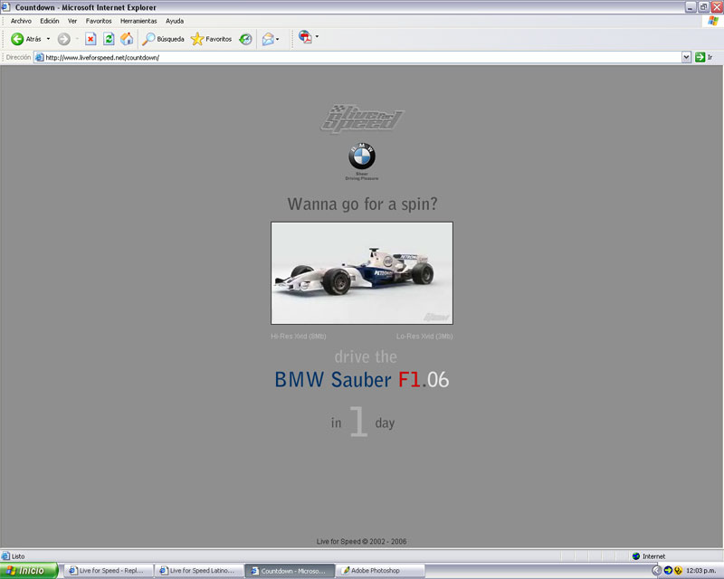
Task: Click the blue arrow system tray icon
Action: tap(668, 571)
